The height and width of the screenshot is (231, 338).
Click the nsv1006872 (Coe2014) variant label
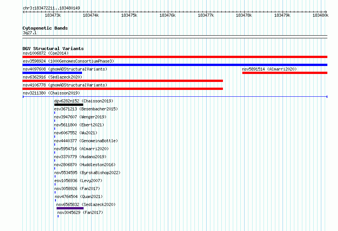pyautogui.click(x=46, y=53)
